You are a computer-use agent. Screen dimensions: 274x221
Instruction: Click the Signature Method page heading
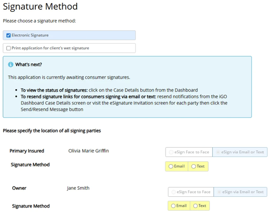pyautogui.click(x=40, y=7)
